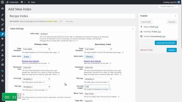Click the user avatar icon
Image resolution: width=182 pixels, height=102 pixels.
coord(179,2)
